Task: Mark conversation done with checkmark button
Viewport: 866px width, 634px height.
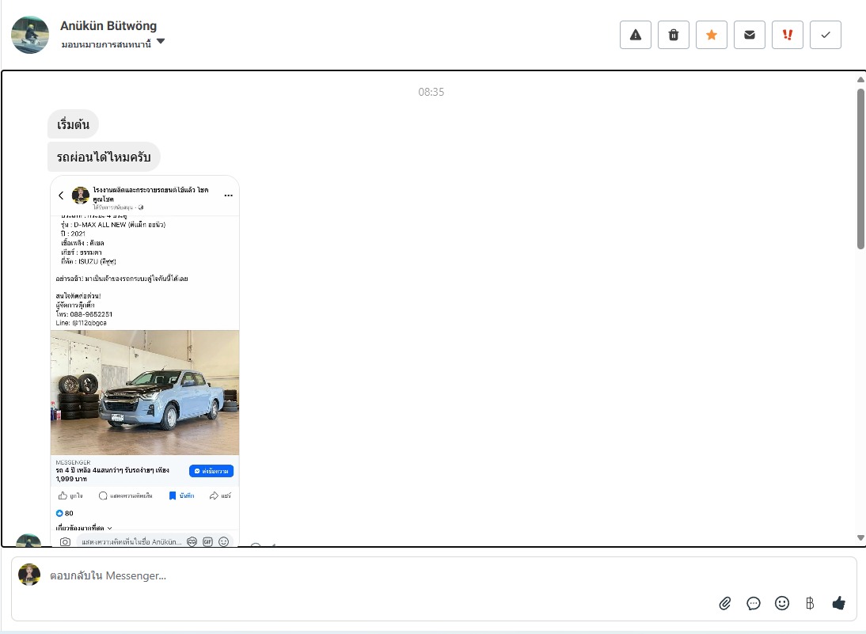Action: tap(826, 35)
